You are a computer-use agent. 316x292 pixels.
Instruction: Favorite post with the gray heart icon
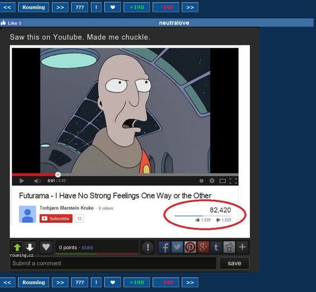click(46, 247)
